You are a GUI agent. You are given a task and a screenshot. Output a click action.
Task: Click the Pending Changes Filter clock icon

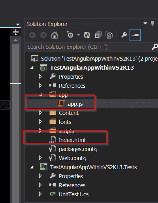coord(70,35)
